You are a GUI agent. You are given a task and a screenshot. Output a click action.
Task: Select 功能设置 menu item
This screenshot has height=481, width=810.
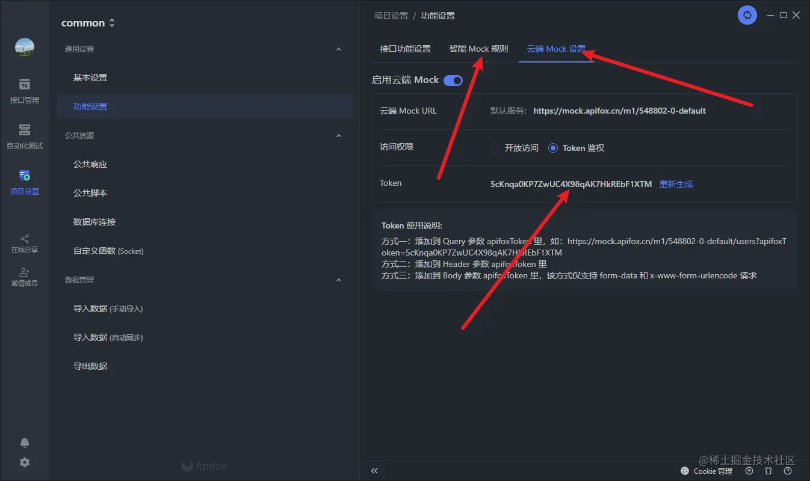pyautogui.click(x=205, y=106)
